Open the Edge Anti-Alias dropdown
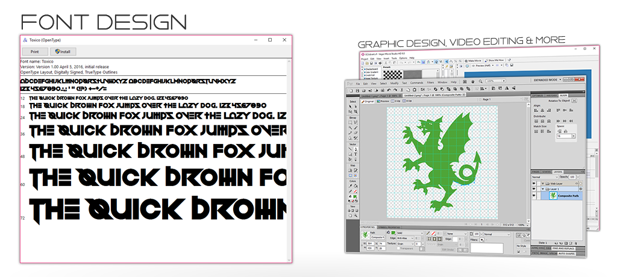The height and width of the screenshot is (277, 617). point(406,238)
